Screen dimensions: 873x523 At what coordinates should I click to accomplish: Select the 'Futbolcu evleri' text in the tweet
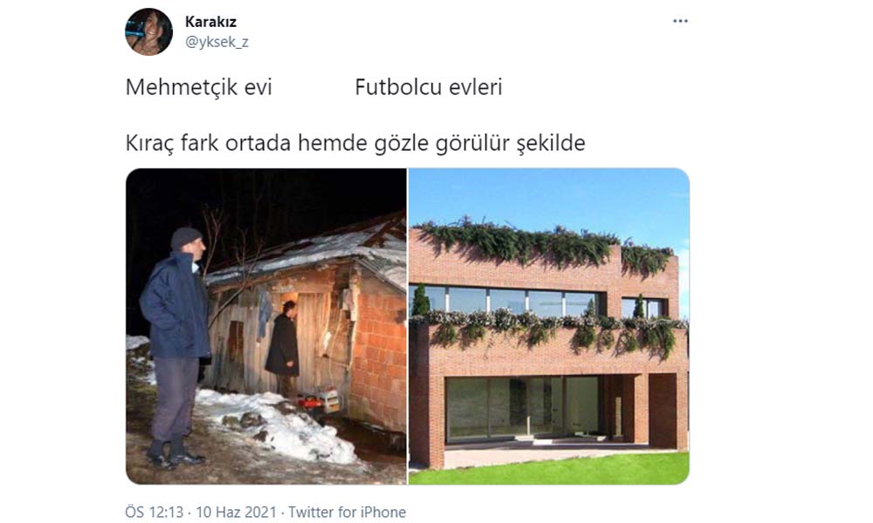[429, 87]
